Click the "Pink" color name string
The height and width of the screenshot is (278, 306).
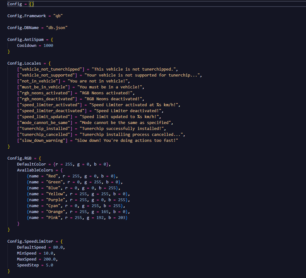click(53, 218)
